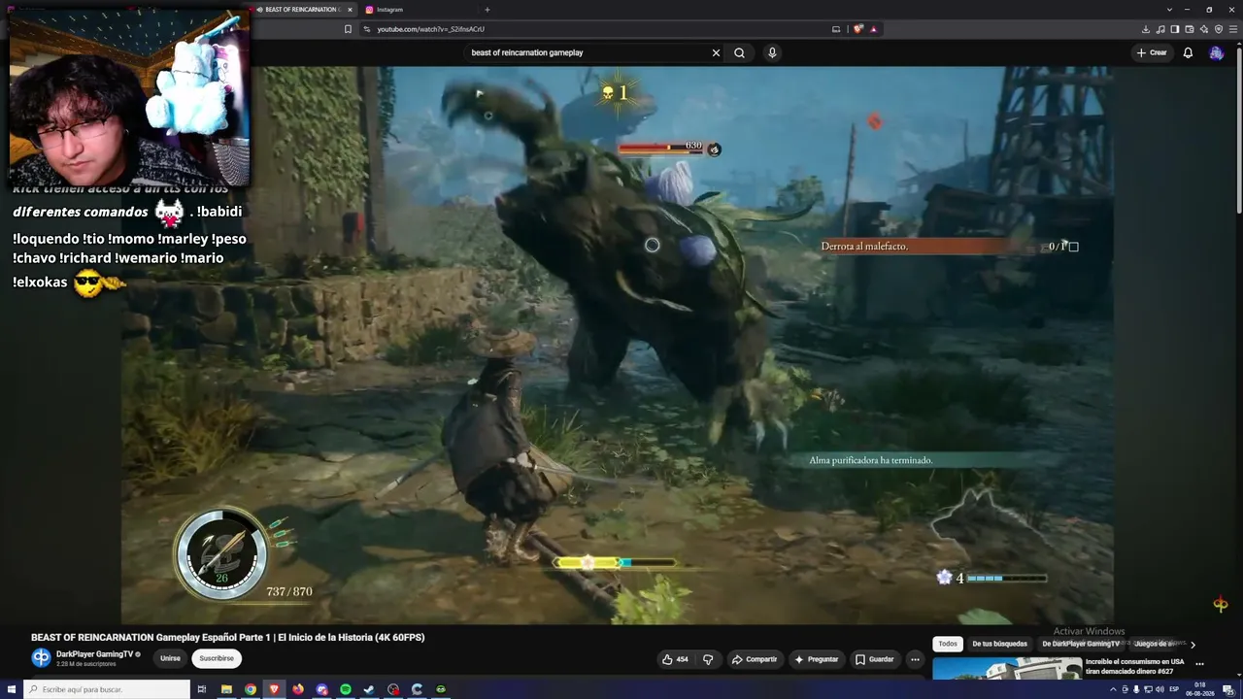Open the DarkPlayer GamingTV channel name link
The width and height of the screenshot is (1243, 699).
94,654
